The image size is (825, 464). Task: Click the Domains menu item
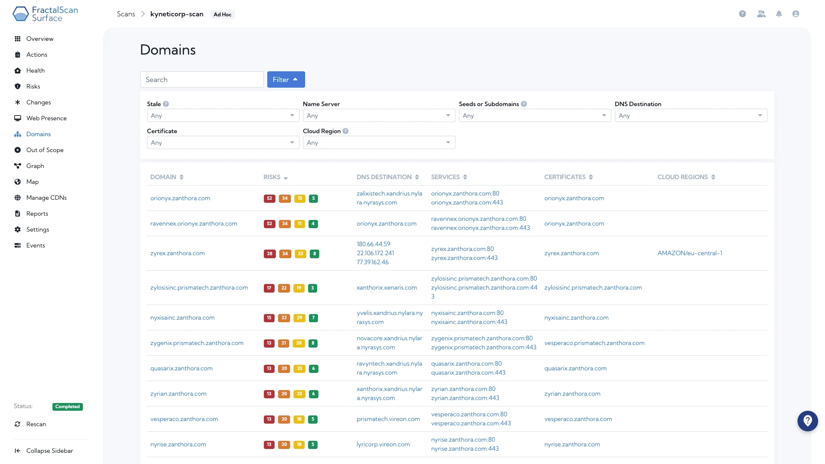point(39,134)
